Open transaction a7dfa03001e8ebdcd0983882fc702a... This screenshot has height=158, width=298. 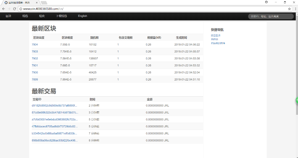click(x=55, y=120)
